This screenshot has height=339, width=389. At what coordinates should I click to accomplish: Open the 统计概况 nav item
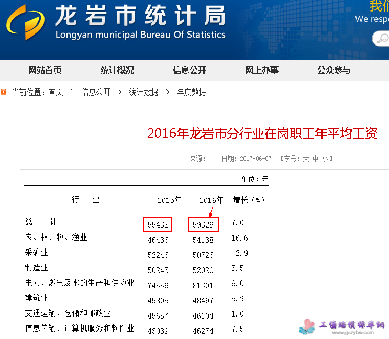pos(117,70)
